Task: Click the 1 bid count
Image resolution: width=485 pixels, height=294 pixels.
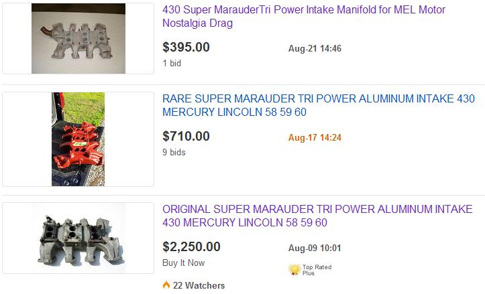Action: (x=172, y=63)
